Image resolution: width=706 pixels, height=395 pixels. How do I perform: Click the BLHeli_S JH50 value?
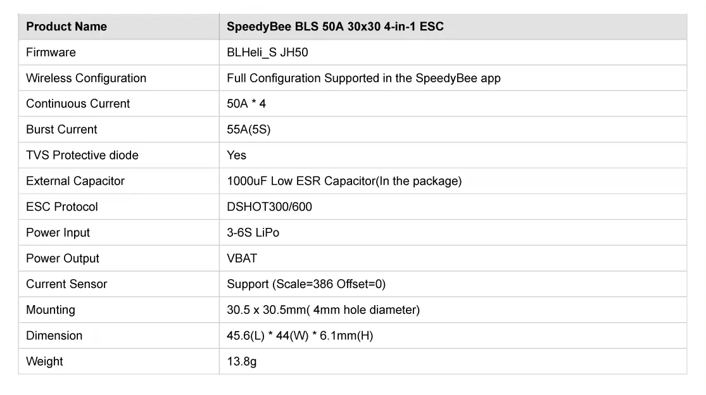pyautogui.click(x=267, y=53)
